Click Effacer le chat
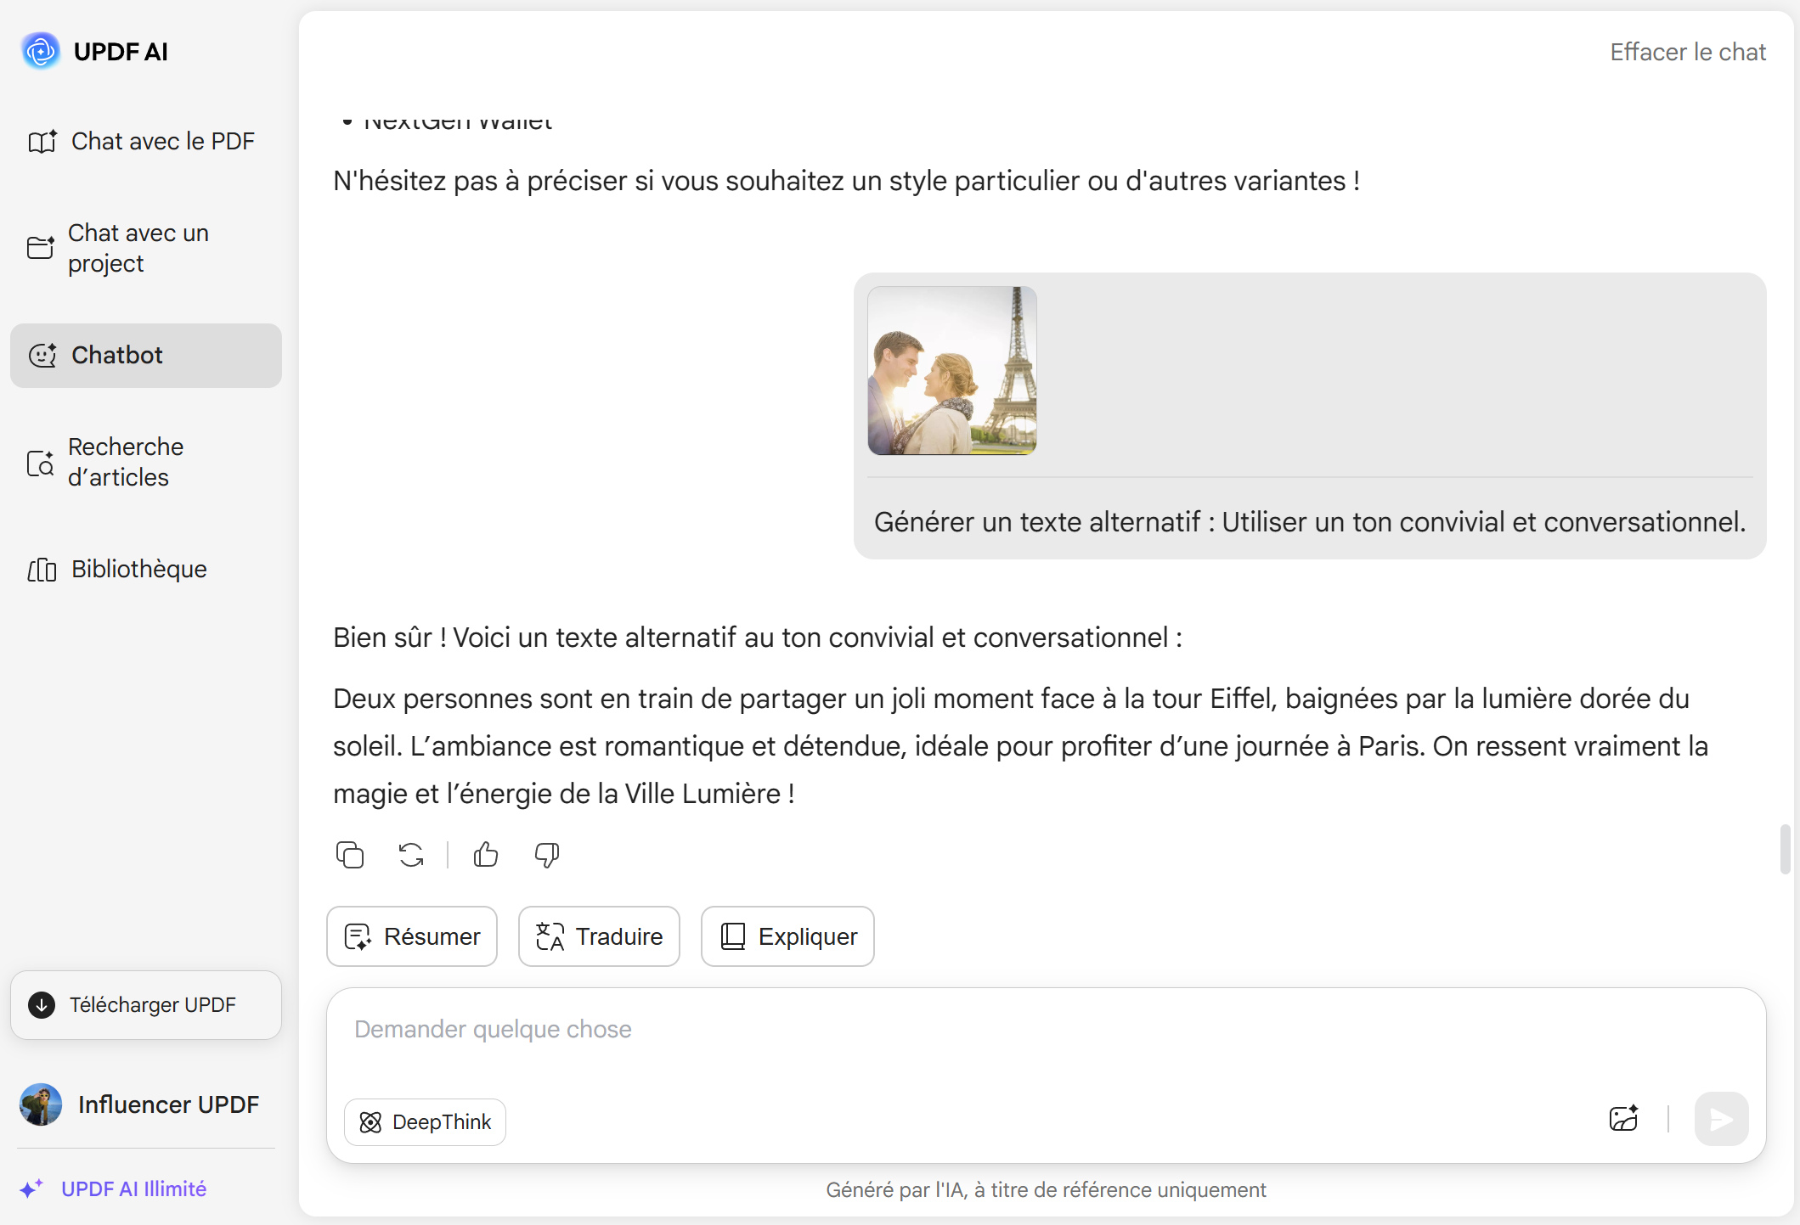Image resolution: width=1800 pixels, height=1225 pixels. pyautogui.click(x=1688, y=53)
